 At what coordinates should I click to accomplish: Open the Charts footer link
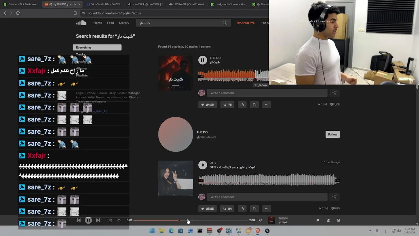(133, 97)
